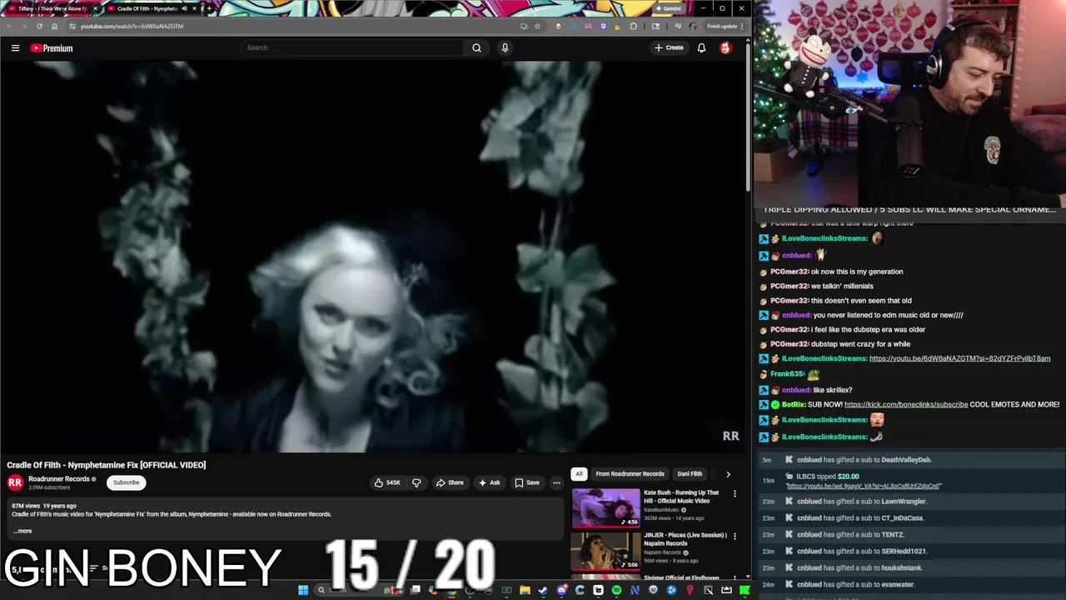Go back in the browser

tap(9, 26)
